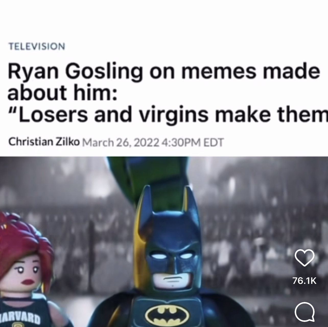Click the blurred crowd background on right
Viewport: 328px width, 327px height.
coord(255,230)
